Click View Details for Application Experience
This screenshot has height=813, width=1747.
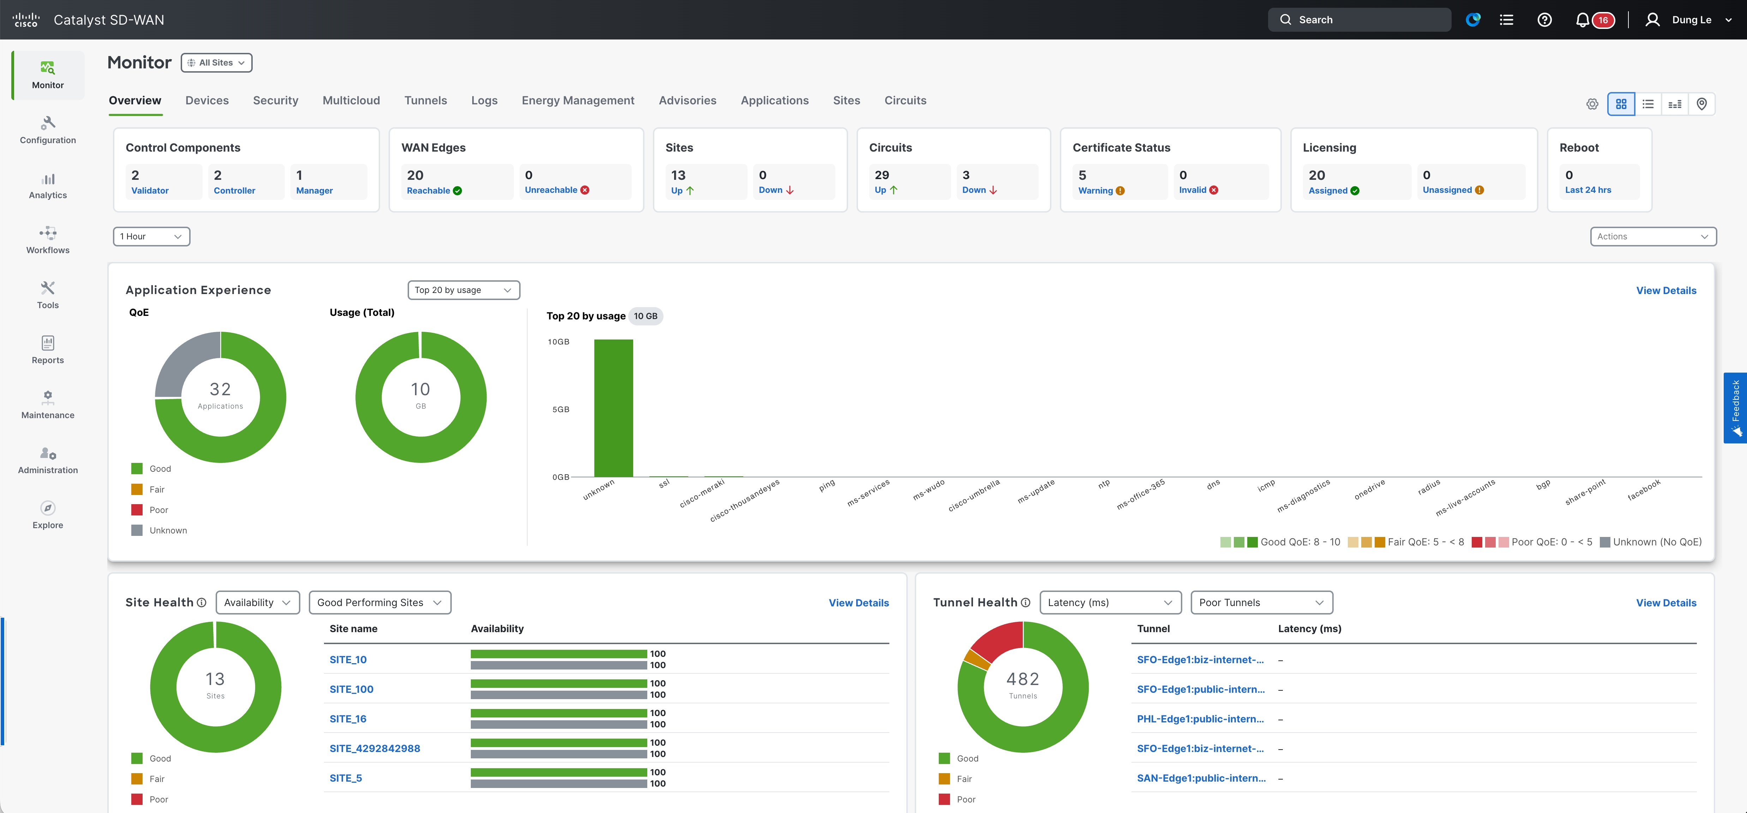point(1665,290)
